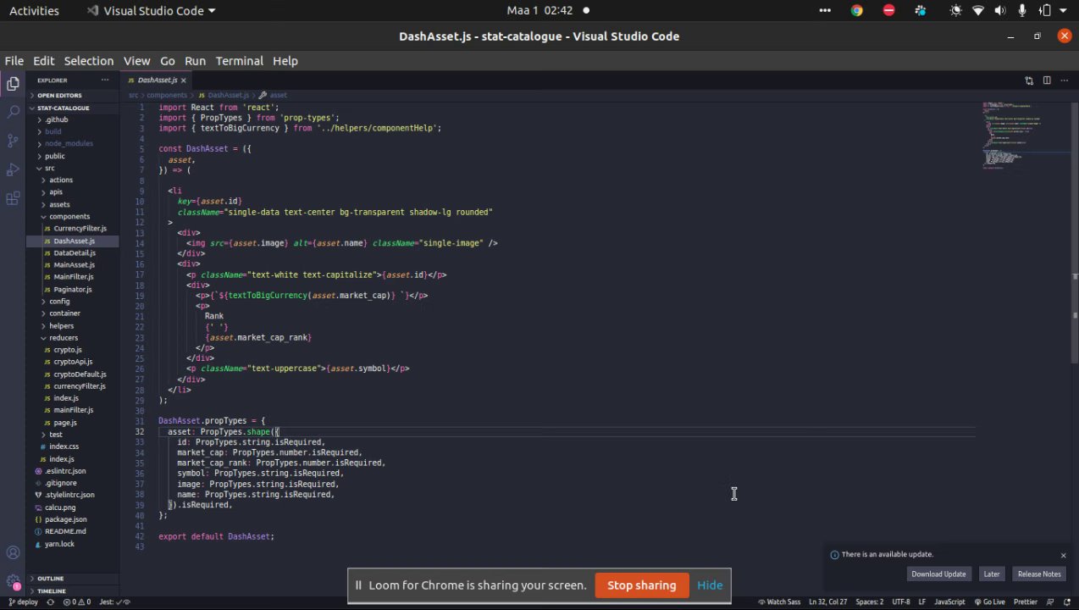
Task: Open the Search view in activity bar
Action: point(13,112)
